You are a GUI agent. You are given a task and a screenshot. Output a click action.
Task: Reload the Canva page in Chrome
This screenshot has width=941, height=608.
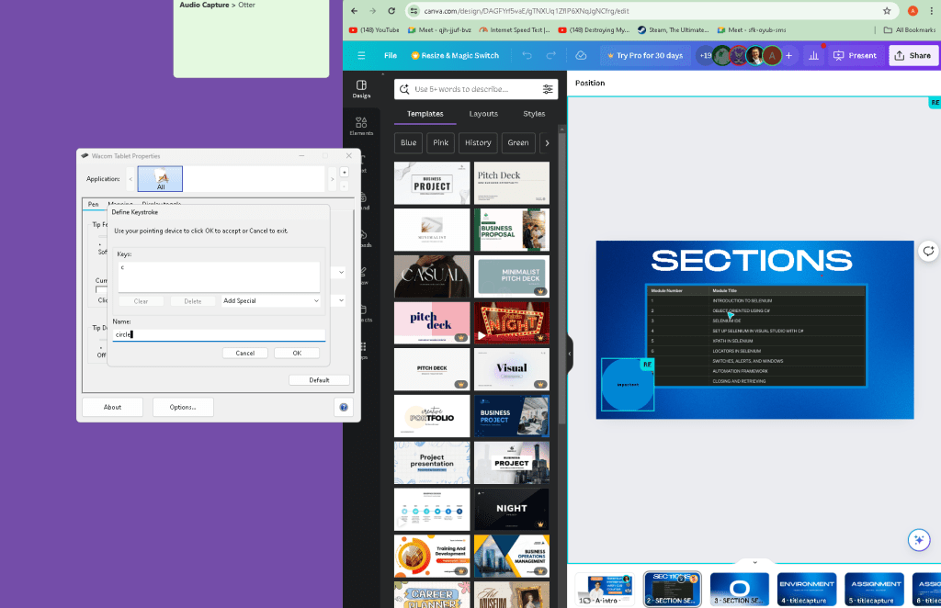coord(391,11)
